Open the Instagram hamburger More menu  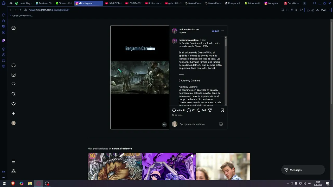(x=14, y=161)
